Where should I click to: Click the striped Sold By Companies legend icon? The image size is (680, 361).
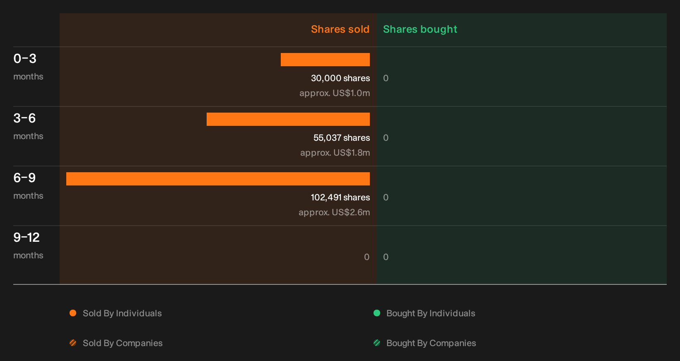[73, 343]
